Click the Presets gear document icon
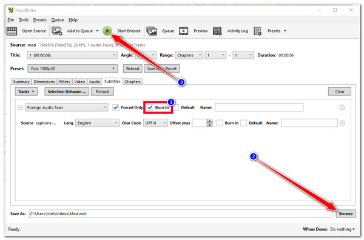 [257, 31]
